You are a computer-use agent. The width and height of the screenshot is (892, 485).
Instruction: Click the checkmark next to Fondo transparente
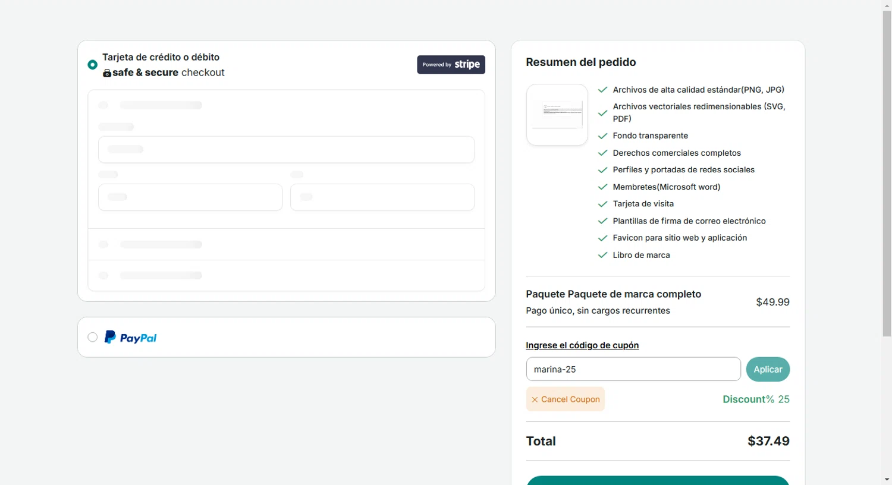tap(602, 136)
